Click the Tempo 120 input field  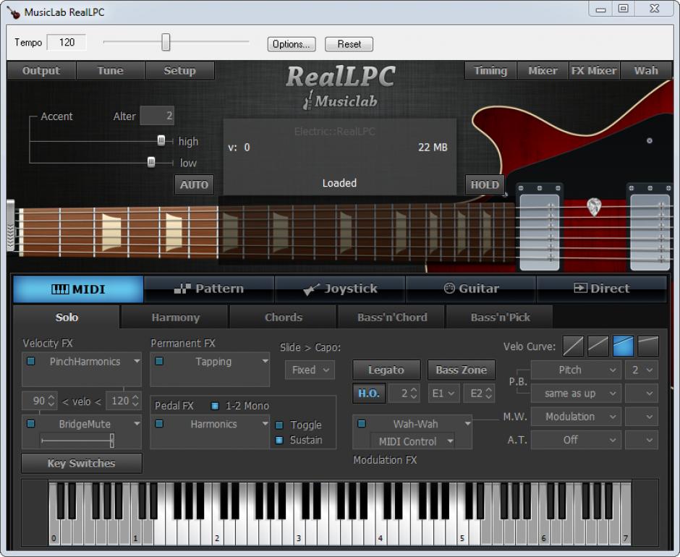click(67, 42)
